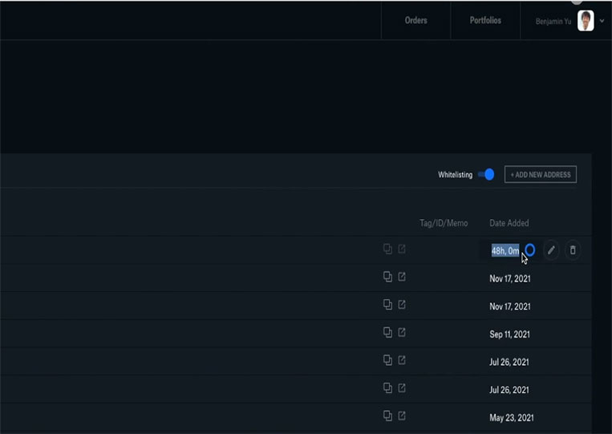Click the highlighted 48h, 0m timer text
612x434 pixels.
click(505, 250)
